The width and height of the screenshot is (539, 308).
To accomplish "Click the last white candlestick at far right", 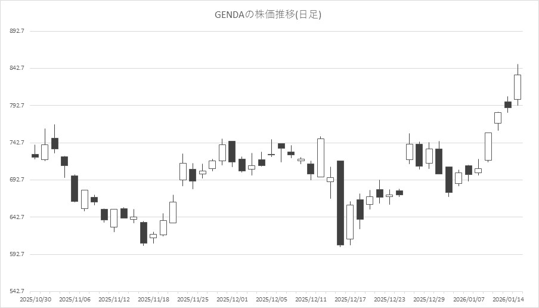I will point(518,87).
